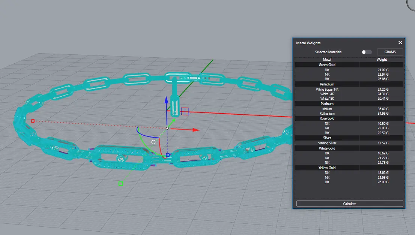Viewport: 415px width, 235px height.
Task: Click the Calculate button
Action: click(350, 204)
